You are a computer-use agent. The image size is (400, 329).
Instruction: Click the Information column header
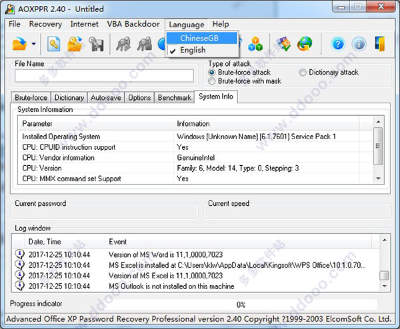pos(266,124)
